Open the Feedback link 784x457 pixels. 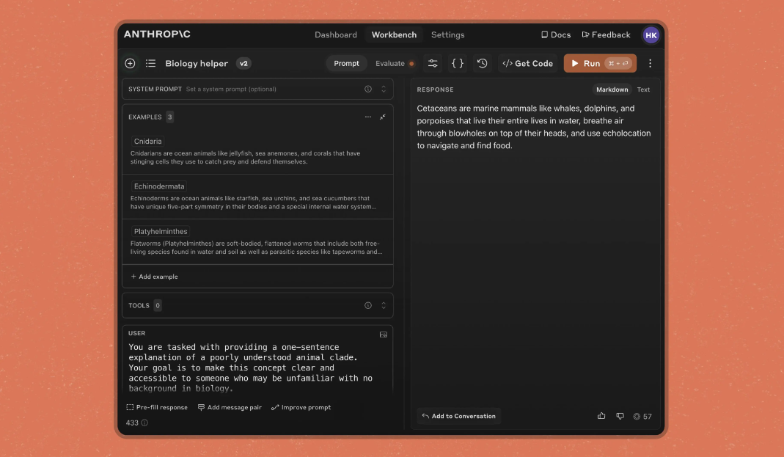point(606,35)
